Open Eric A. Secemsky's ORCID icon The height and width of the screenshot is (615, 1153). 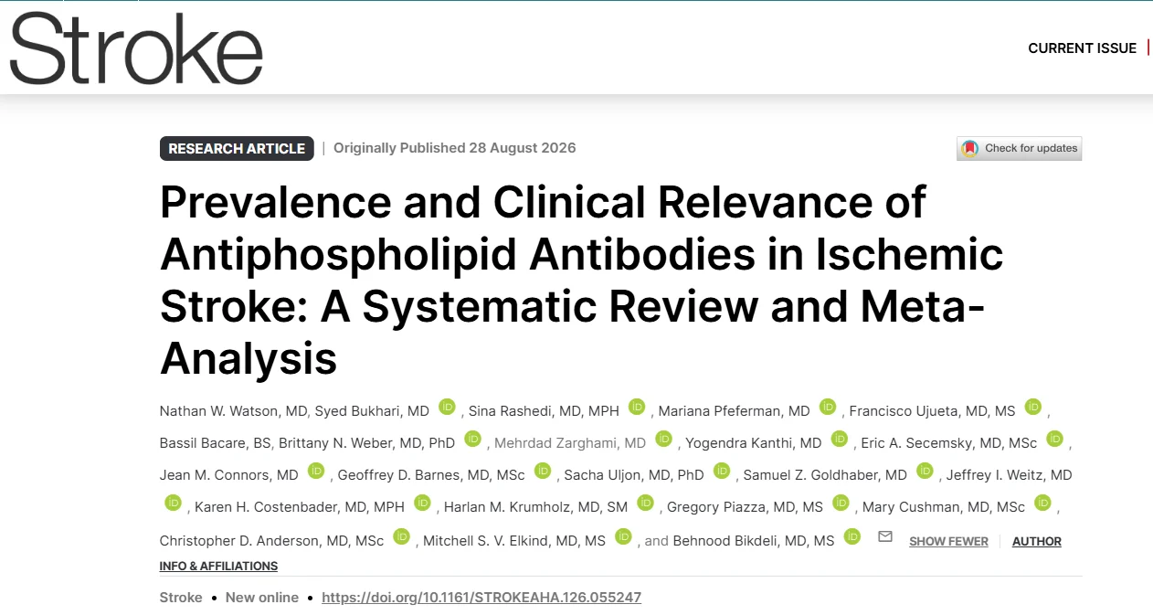1055,439
